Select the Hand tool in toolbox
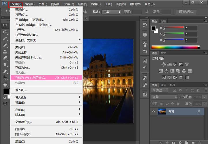Image resolution: width=208 pixels, height=144 pixels. (x=5, y=84)
